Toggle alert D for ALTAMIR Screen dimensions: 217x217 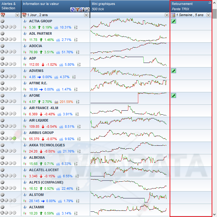14,213
